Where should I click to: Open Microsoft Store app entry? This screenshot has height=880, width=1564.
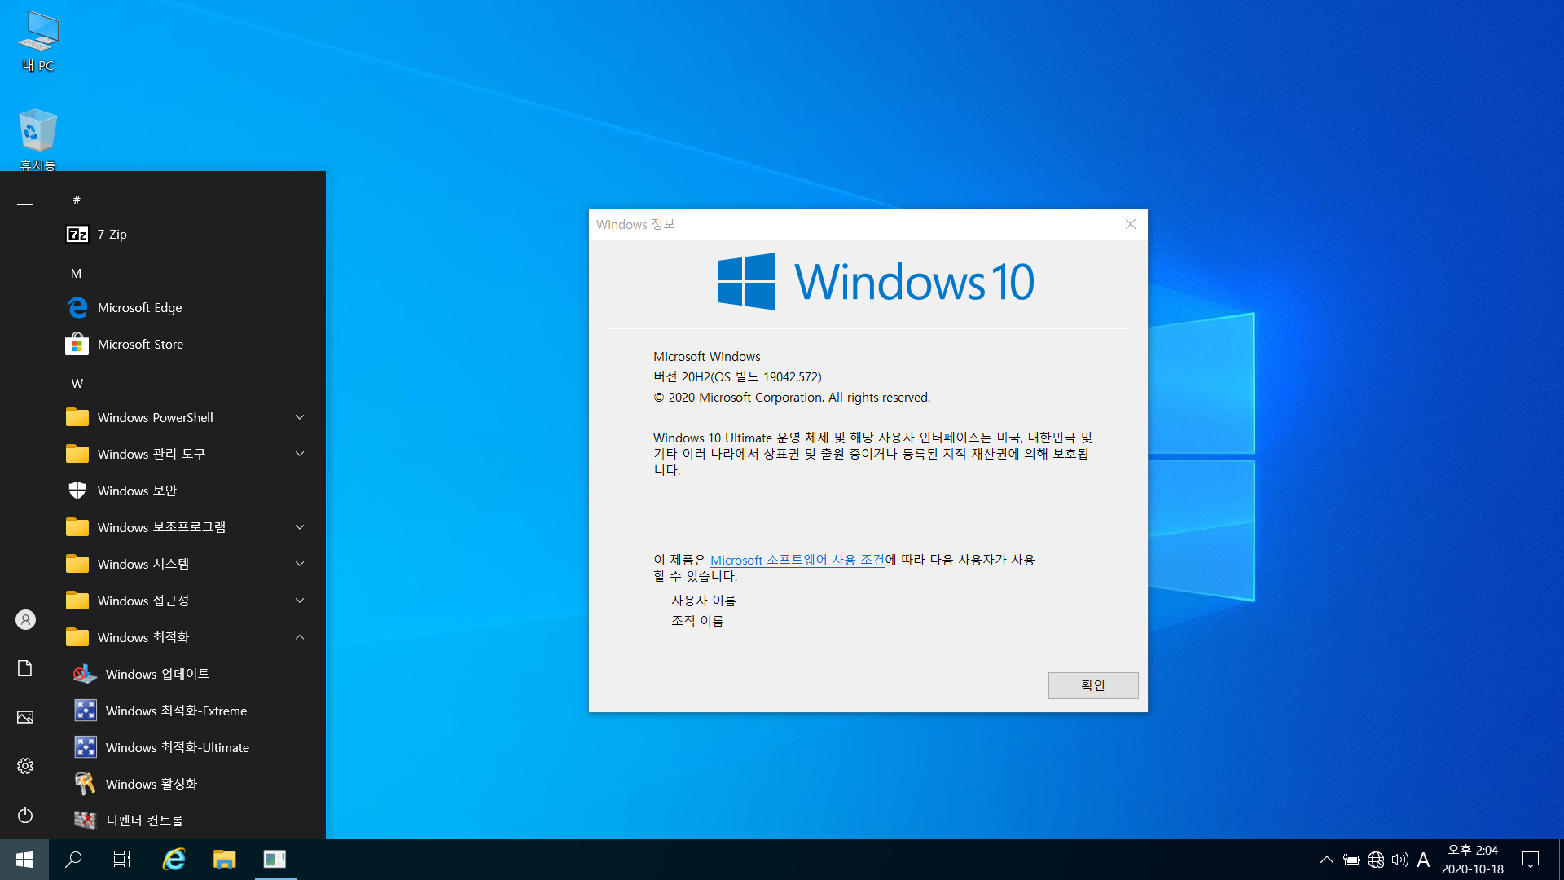(x=187, y=345)
